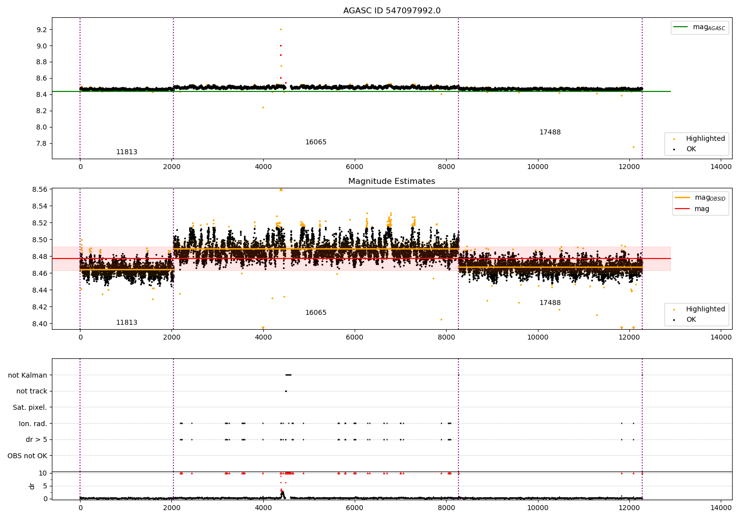Click the orange outlier point at magnitude 9.2

click(281, 29)
